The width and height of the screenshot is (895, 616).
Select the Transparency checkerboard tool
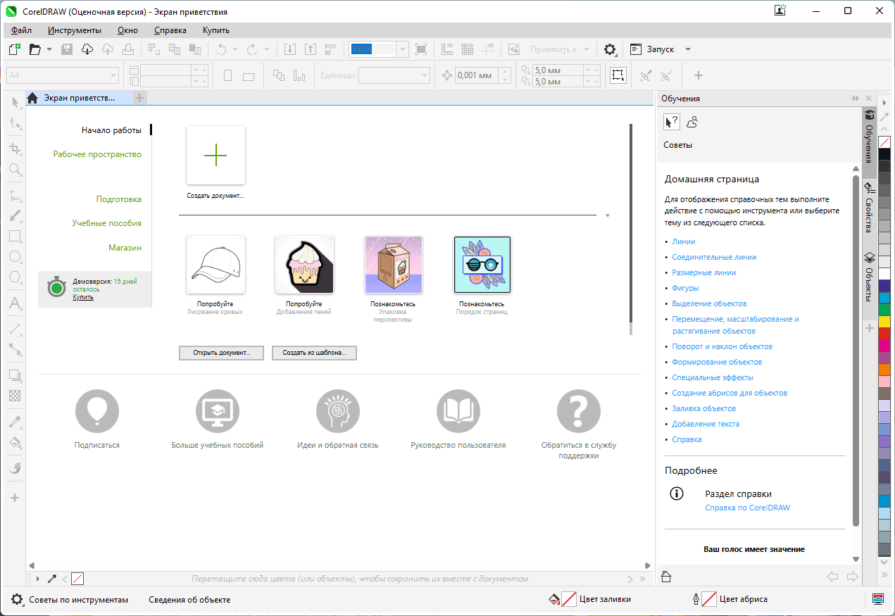pos(14,396)
